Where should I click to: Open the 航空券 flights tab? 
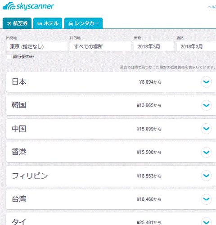pyautogui.click(x=17, y=23)
